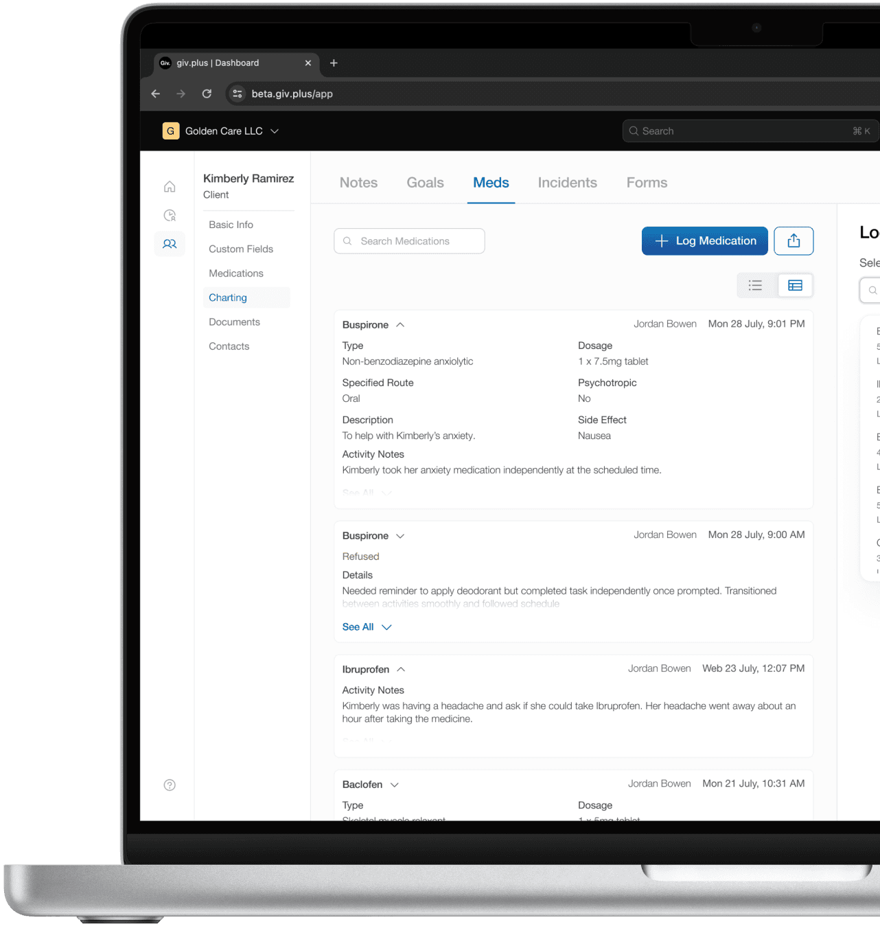Switch to the Forms tab

tap(647, 183)
